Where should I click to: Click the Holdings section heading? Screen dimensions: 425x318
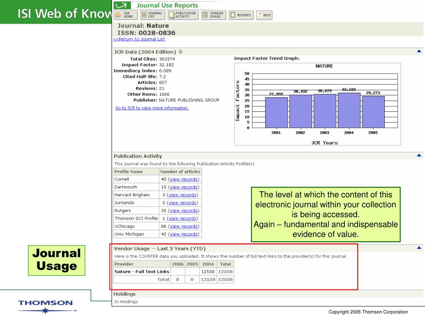tap(125, 294)
